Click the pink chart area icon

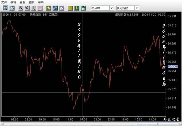coord(40,8)
